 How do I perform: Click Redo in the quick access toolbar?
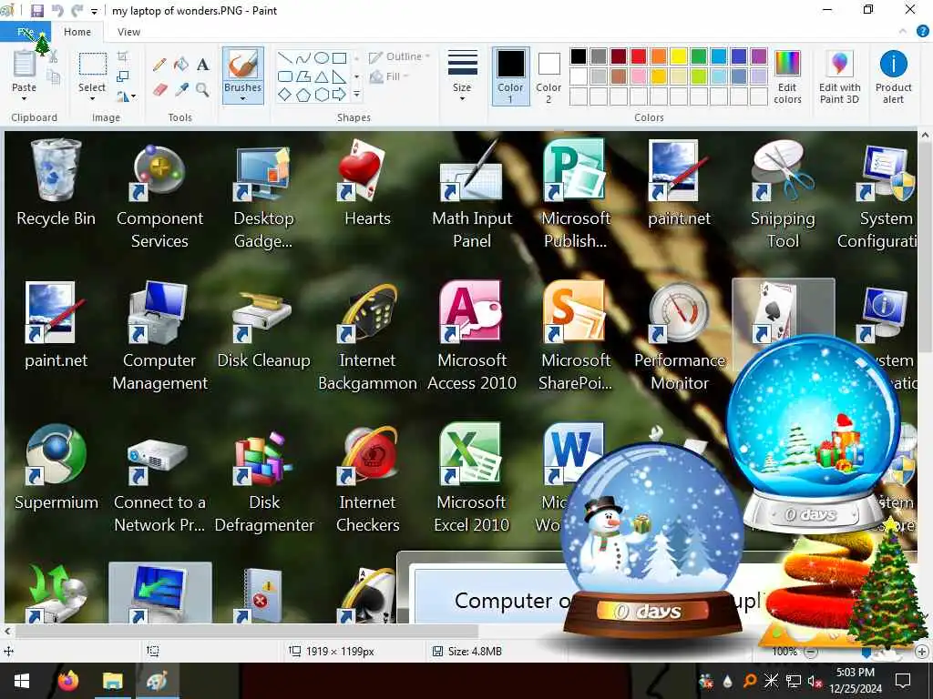[77, 10]
